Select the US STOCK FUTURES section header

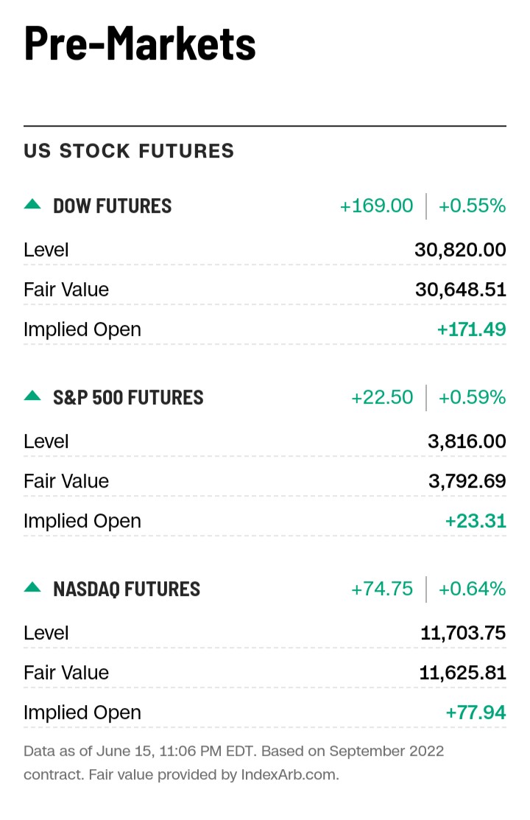tap(129, 151)
